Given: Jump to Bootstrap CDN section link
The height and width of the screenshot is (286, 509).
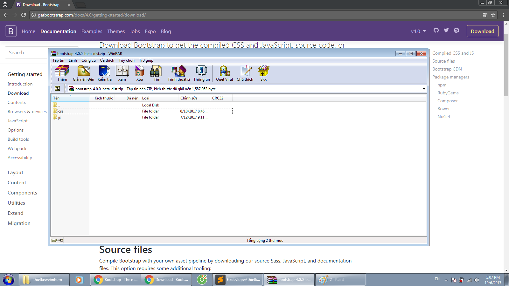Looking at the screenshot, I should [447, 69].
